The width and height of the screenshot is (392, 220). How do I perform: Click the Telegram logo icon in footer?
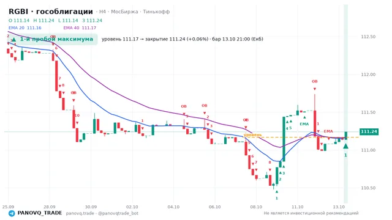pos(12,213)
